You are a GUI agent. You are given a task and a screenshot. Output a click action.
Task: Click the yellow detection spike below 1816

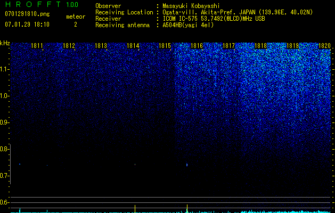[187, 209]
